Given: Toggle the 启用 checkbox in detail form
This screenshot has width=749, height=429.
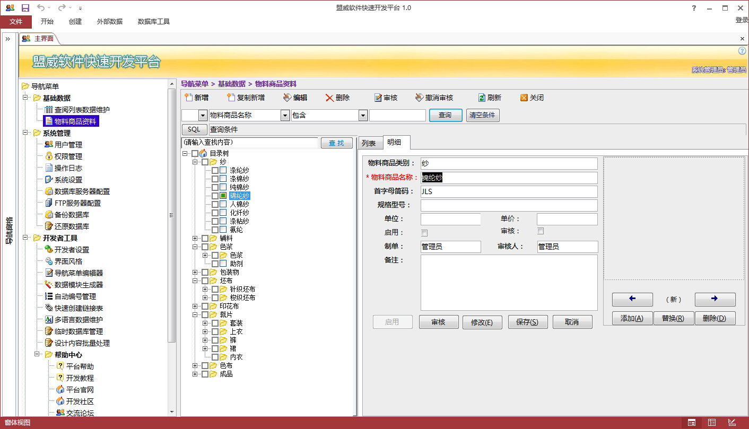Looking at the screenshot, I should click(424, 233).
